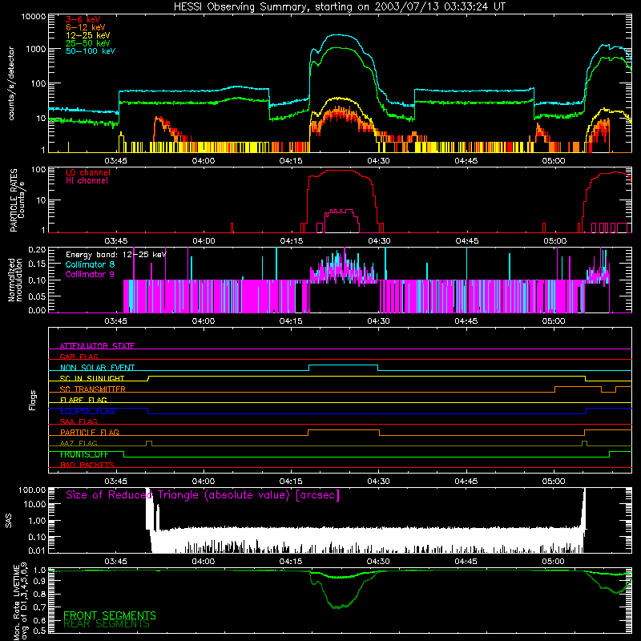Select the 'REAR SEGMENTS' legend label
The height and width of the screenshot is (641, 641).
(x=107, y=624)
